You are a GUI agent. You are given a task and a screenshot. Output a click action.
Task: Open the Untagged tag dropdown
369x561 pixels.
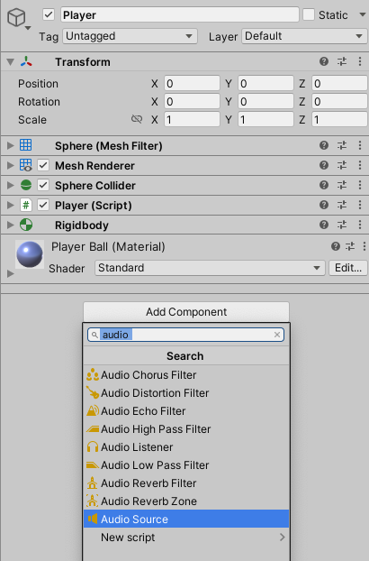tap(130, 36)
